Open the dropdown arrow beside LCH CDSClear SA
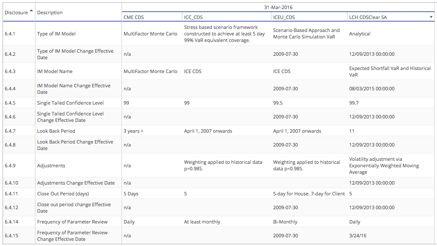 431,17
